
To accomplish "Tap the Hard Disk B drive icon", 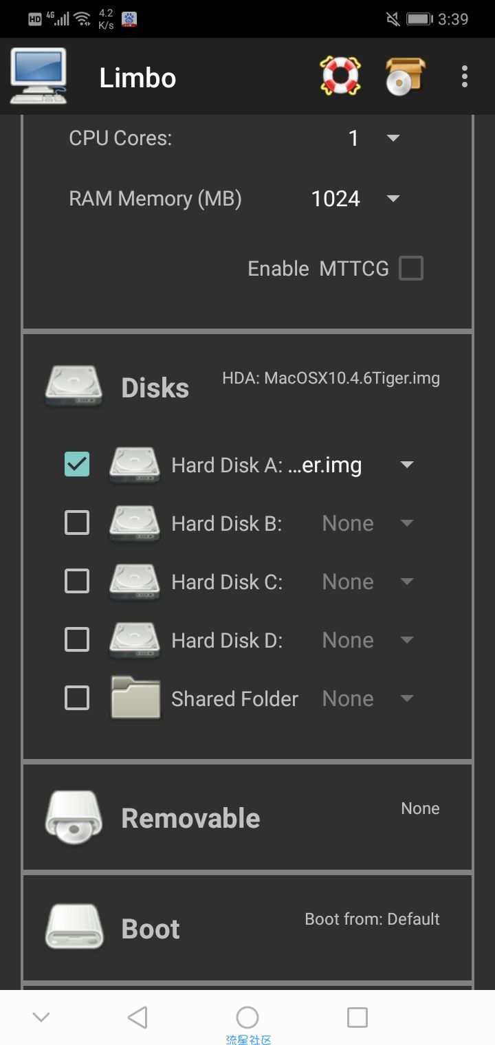I will click(135, 523).
